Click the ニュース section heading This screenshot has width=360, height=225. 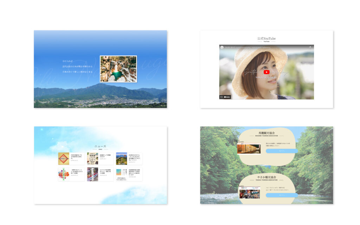(x=100, y=146)
